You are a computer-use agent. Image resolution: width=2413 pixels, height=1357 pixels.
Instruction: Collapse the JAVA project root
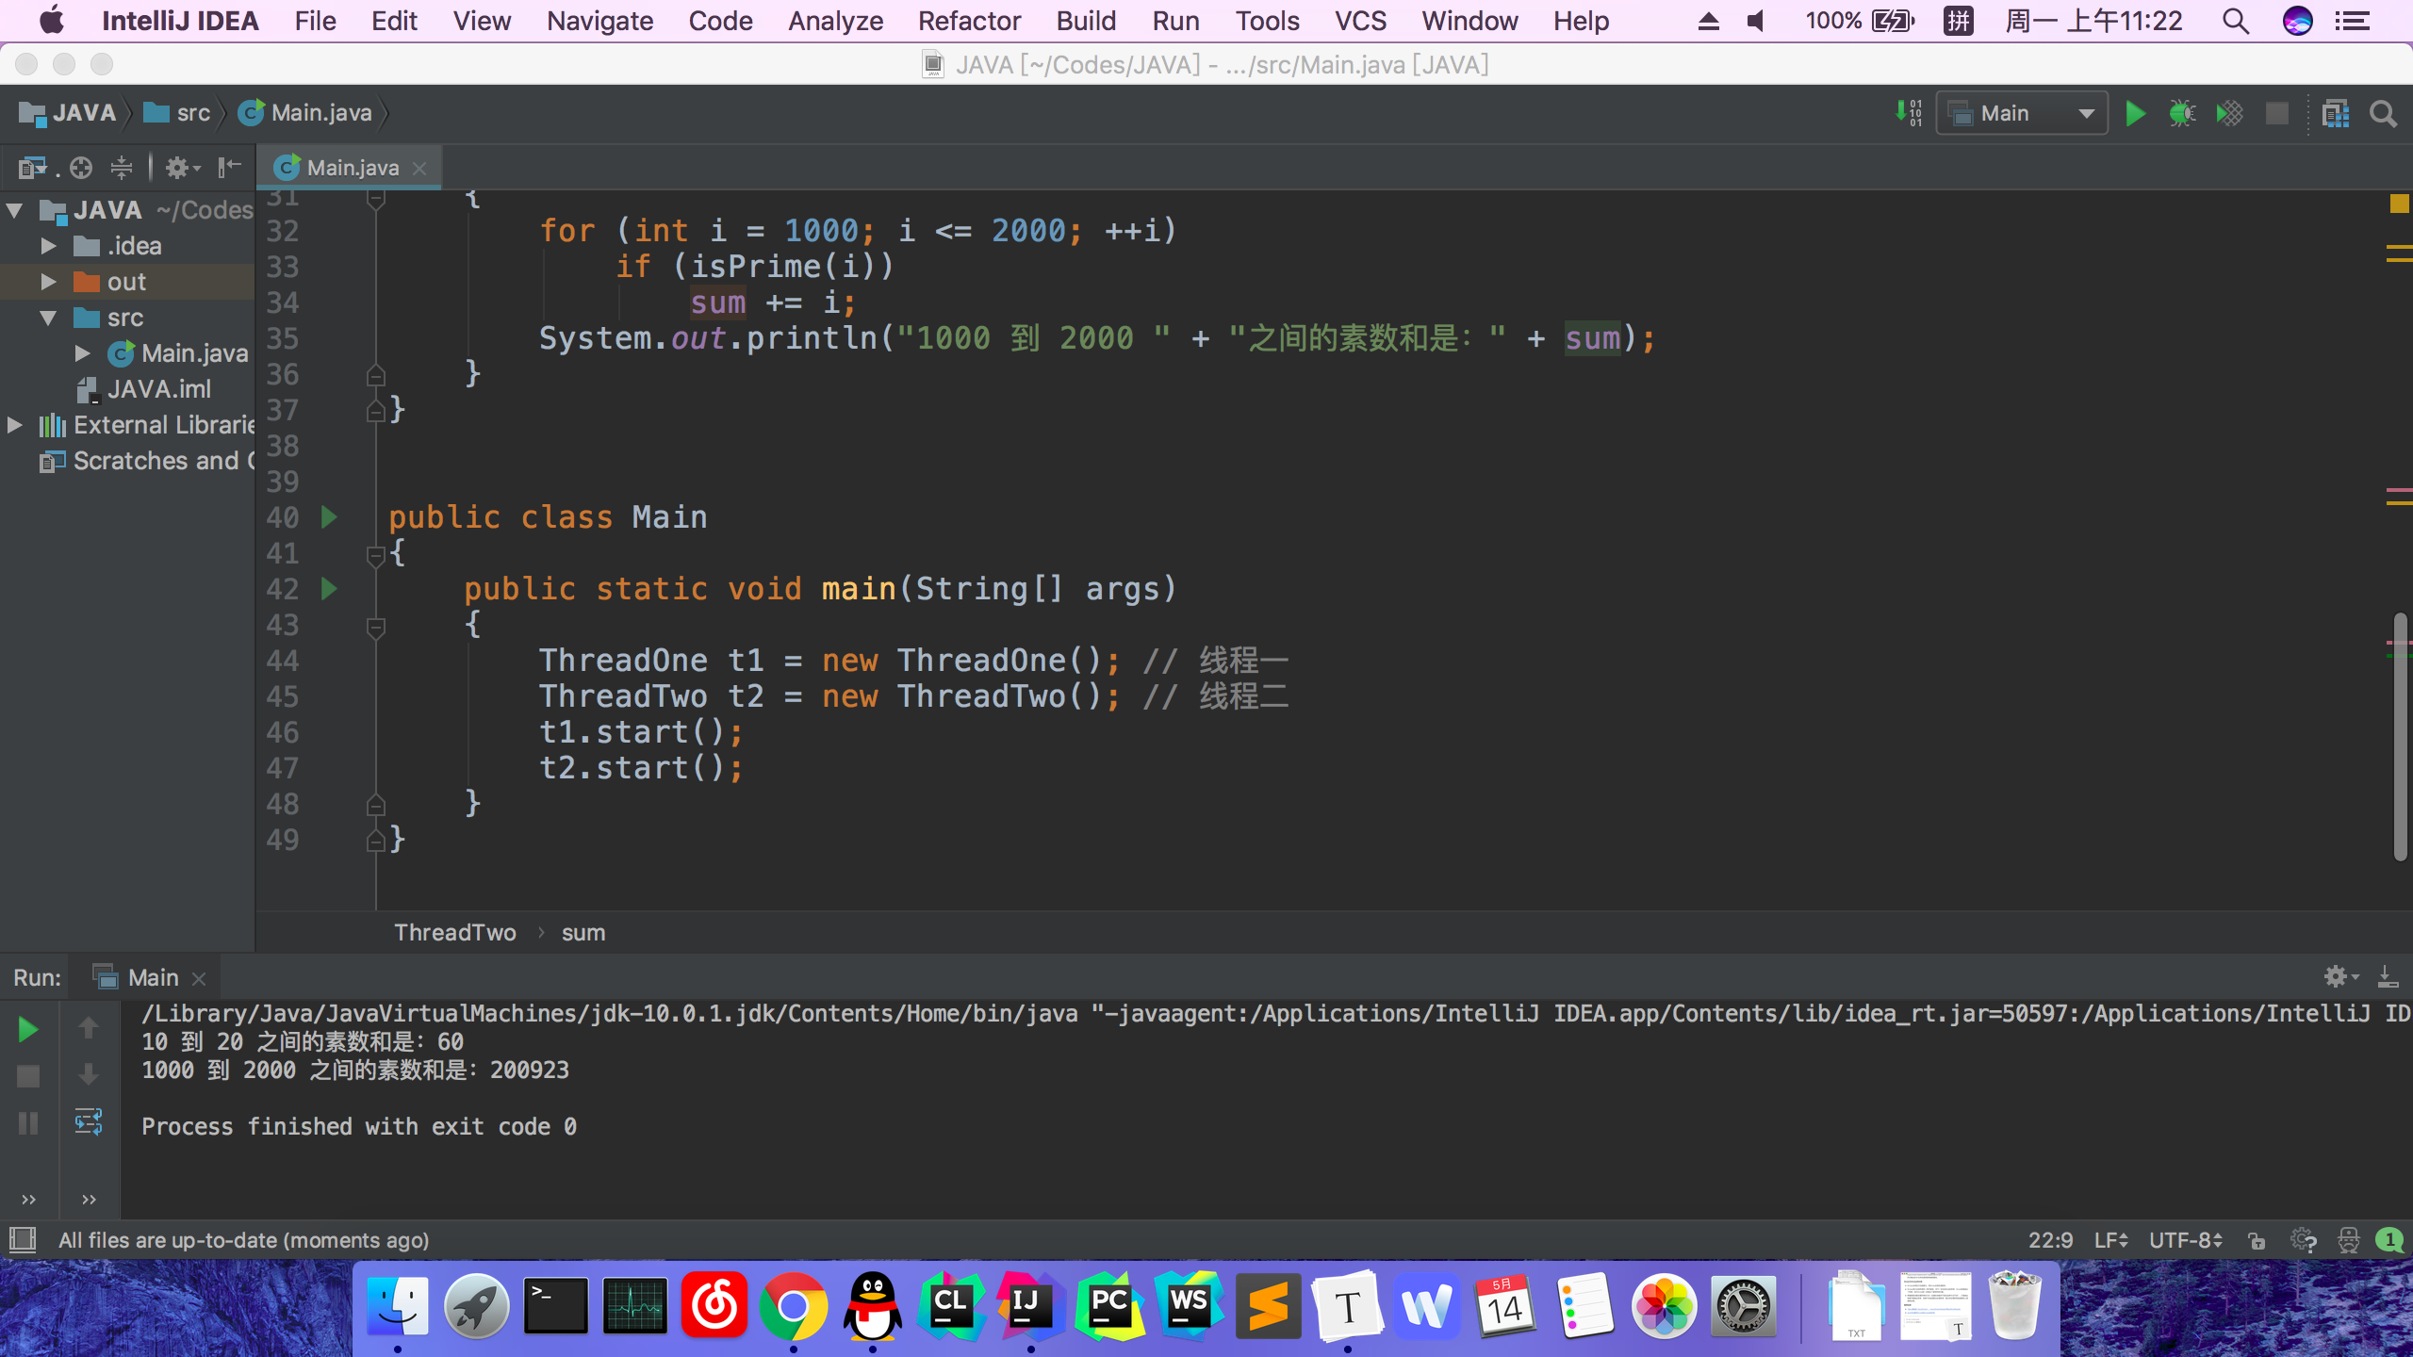pos(15,210)
